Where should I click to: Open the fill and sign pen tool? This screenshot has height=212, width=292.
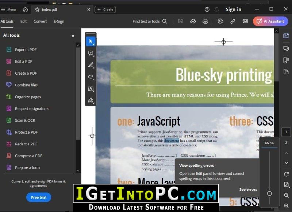pyautogui.click(x=91, y=101)
